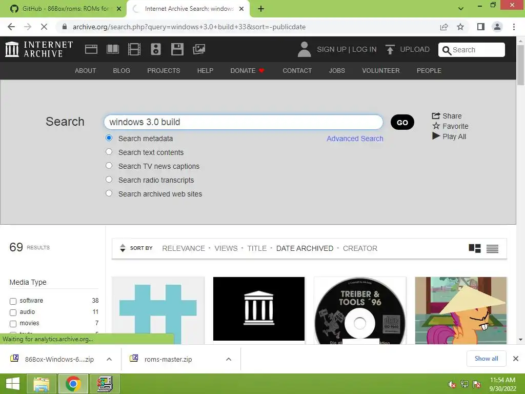The height and width of the screenshot is (394, 525).
Task: Select Search radio transcripts option
Action: coord(109,180)
